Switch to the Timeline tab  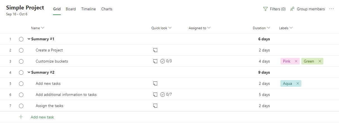tap(89, 9)
